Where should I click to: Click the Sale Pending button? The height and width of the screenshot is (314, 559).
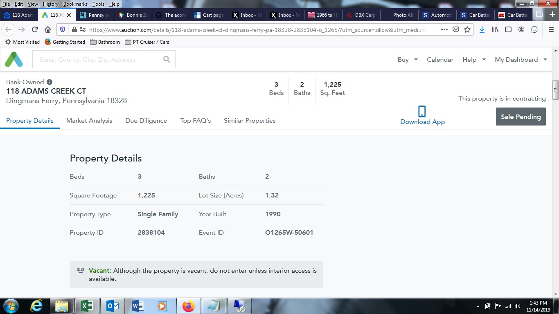[x=521, y=117]
